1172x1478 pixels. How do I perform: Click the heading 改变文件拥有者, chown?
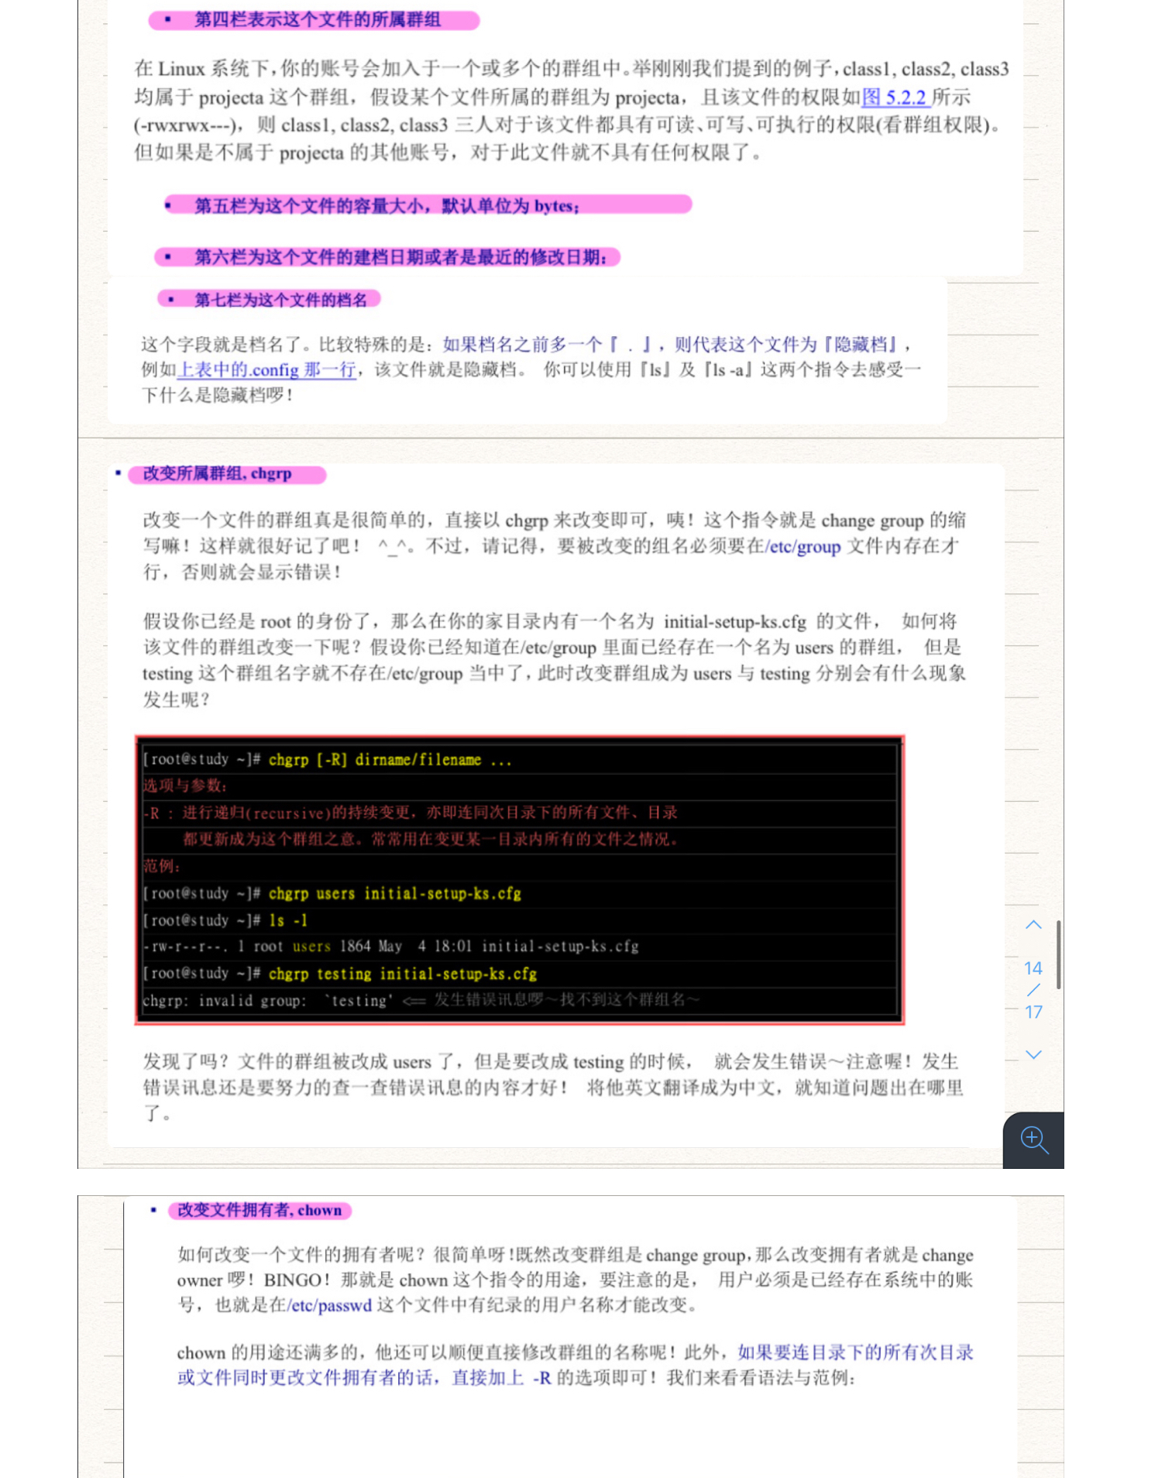pos(259,1210)
